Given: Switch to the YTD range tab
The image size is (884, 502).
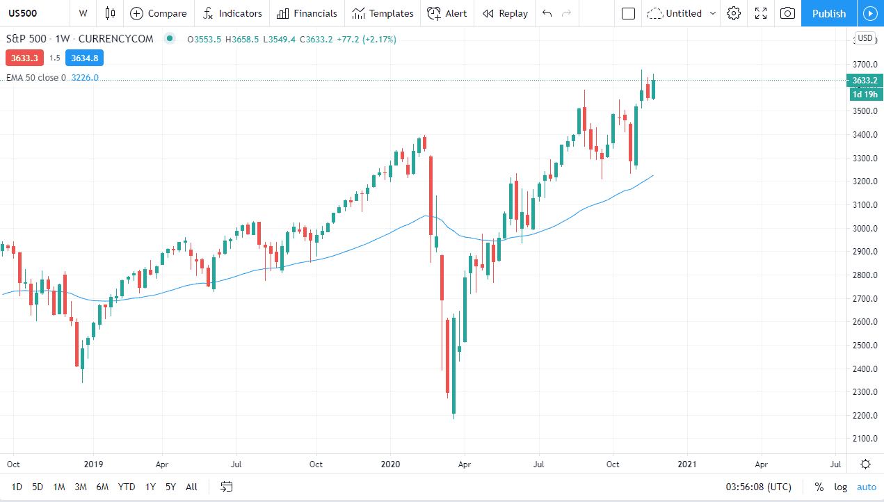Looking at the screenshot, I should click(127, 487).
